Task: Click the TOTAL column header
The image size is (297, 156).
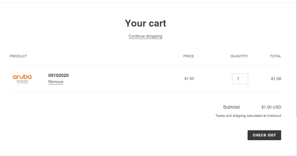Action: 276,56
